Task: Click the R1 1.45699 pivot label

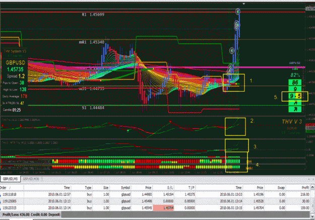Action: tap(93, 15)
